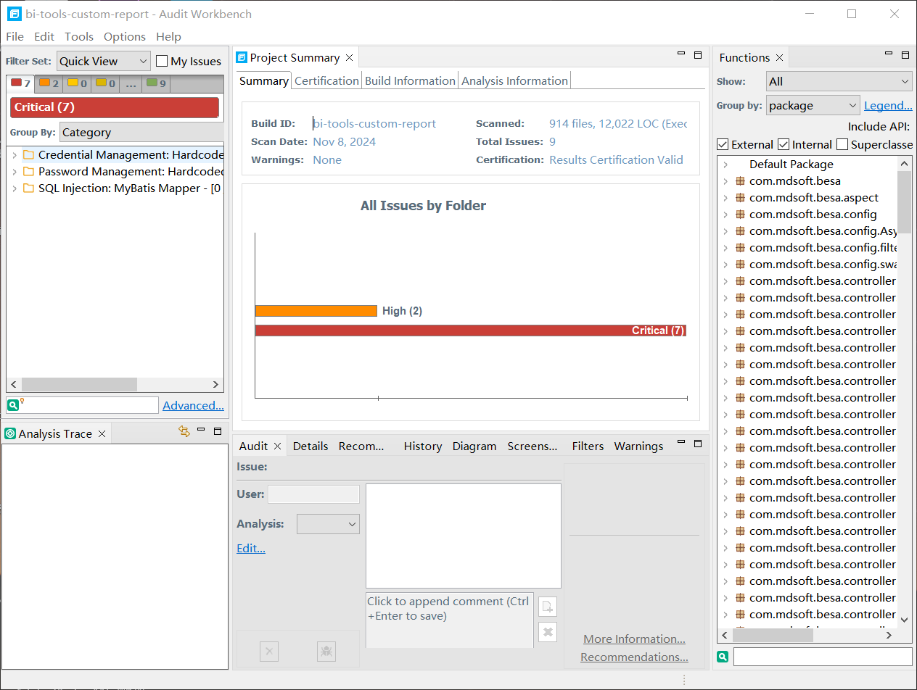Switch to the Build Information tab

point(410,80)
